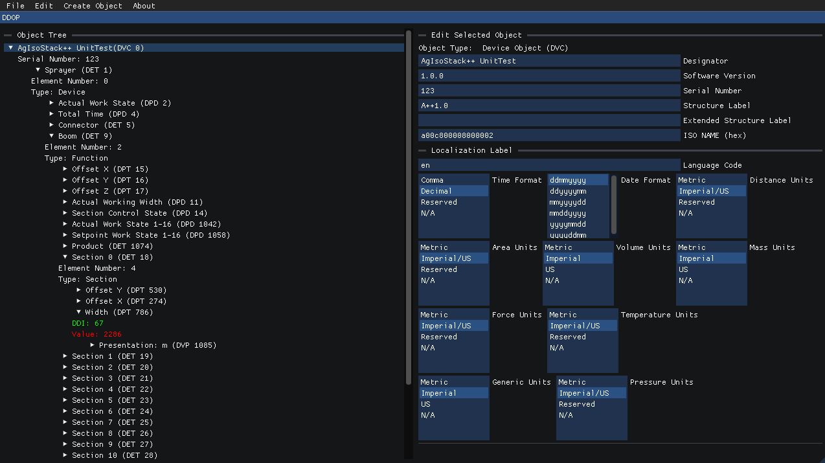825x463 pixels.
Task: Expand Connector (DET 5) node
Action: 52,125
